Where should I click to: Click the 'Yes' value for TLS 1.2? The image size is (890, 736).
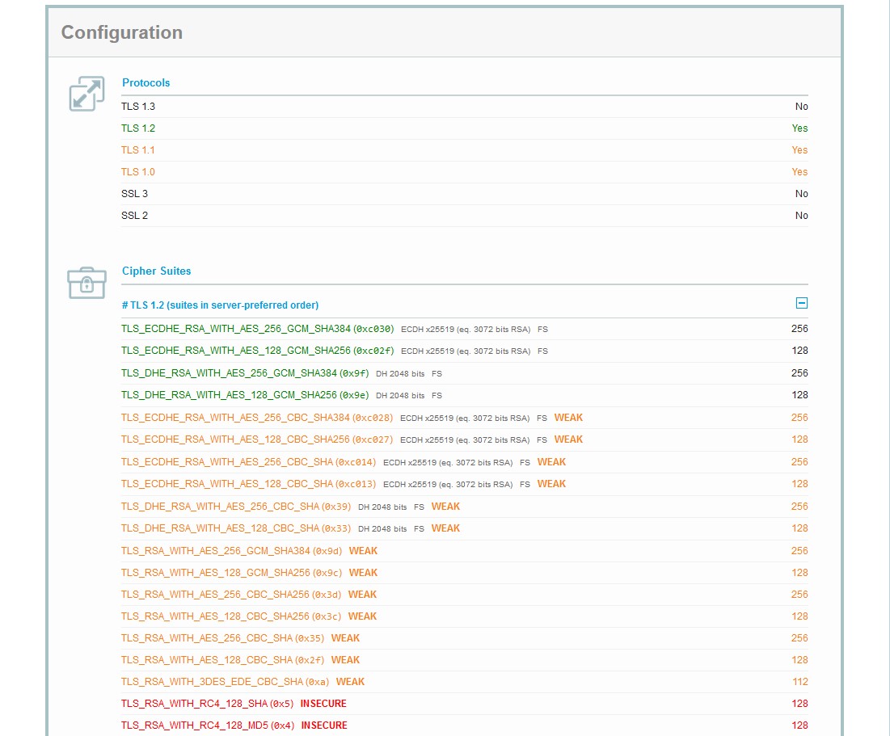coord(799,128)
